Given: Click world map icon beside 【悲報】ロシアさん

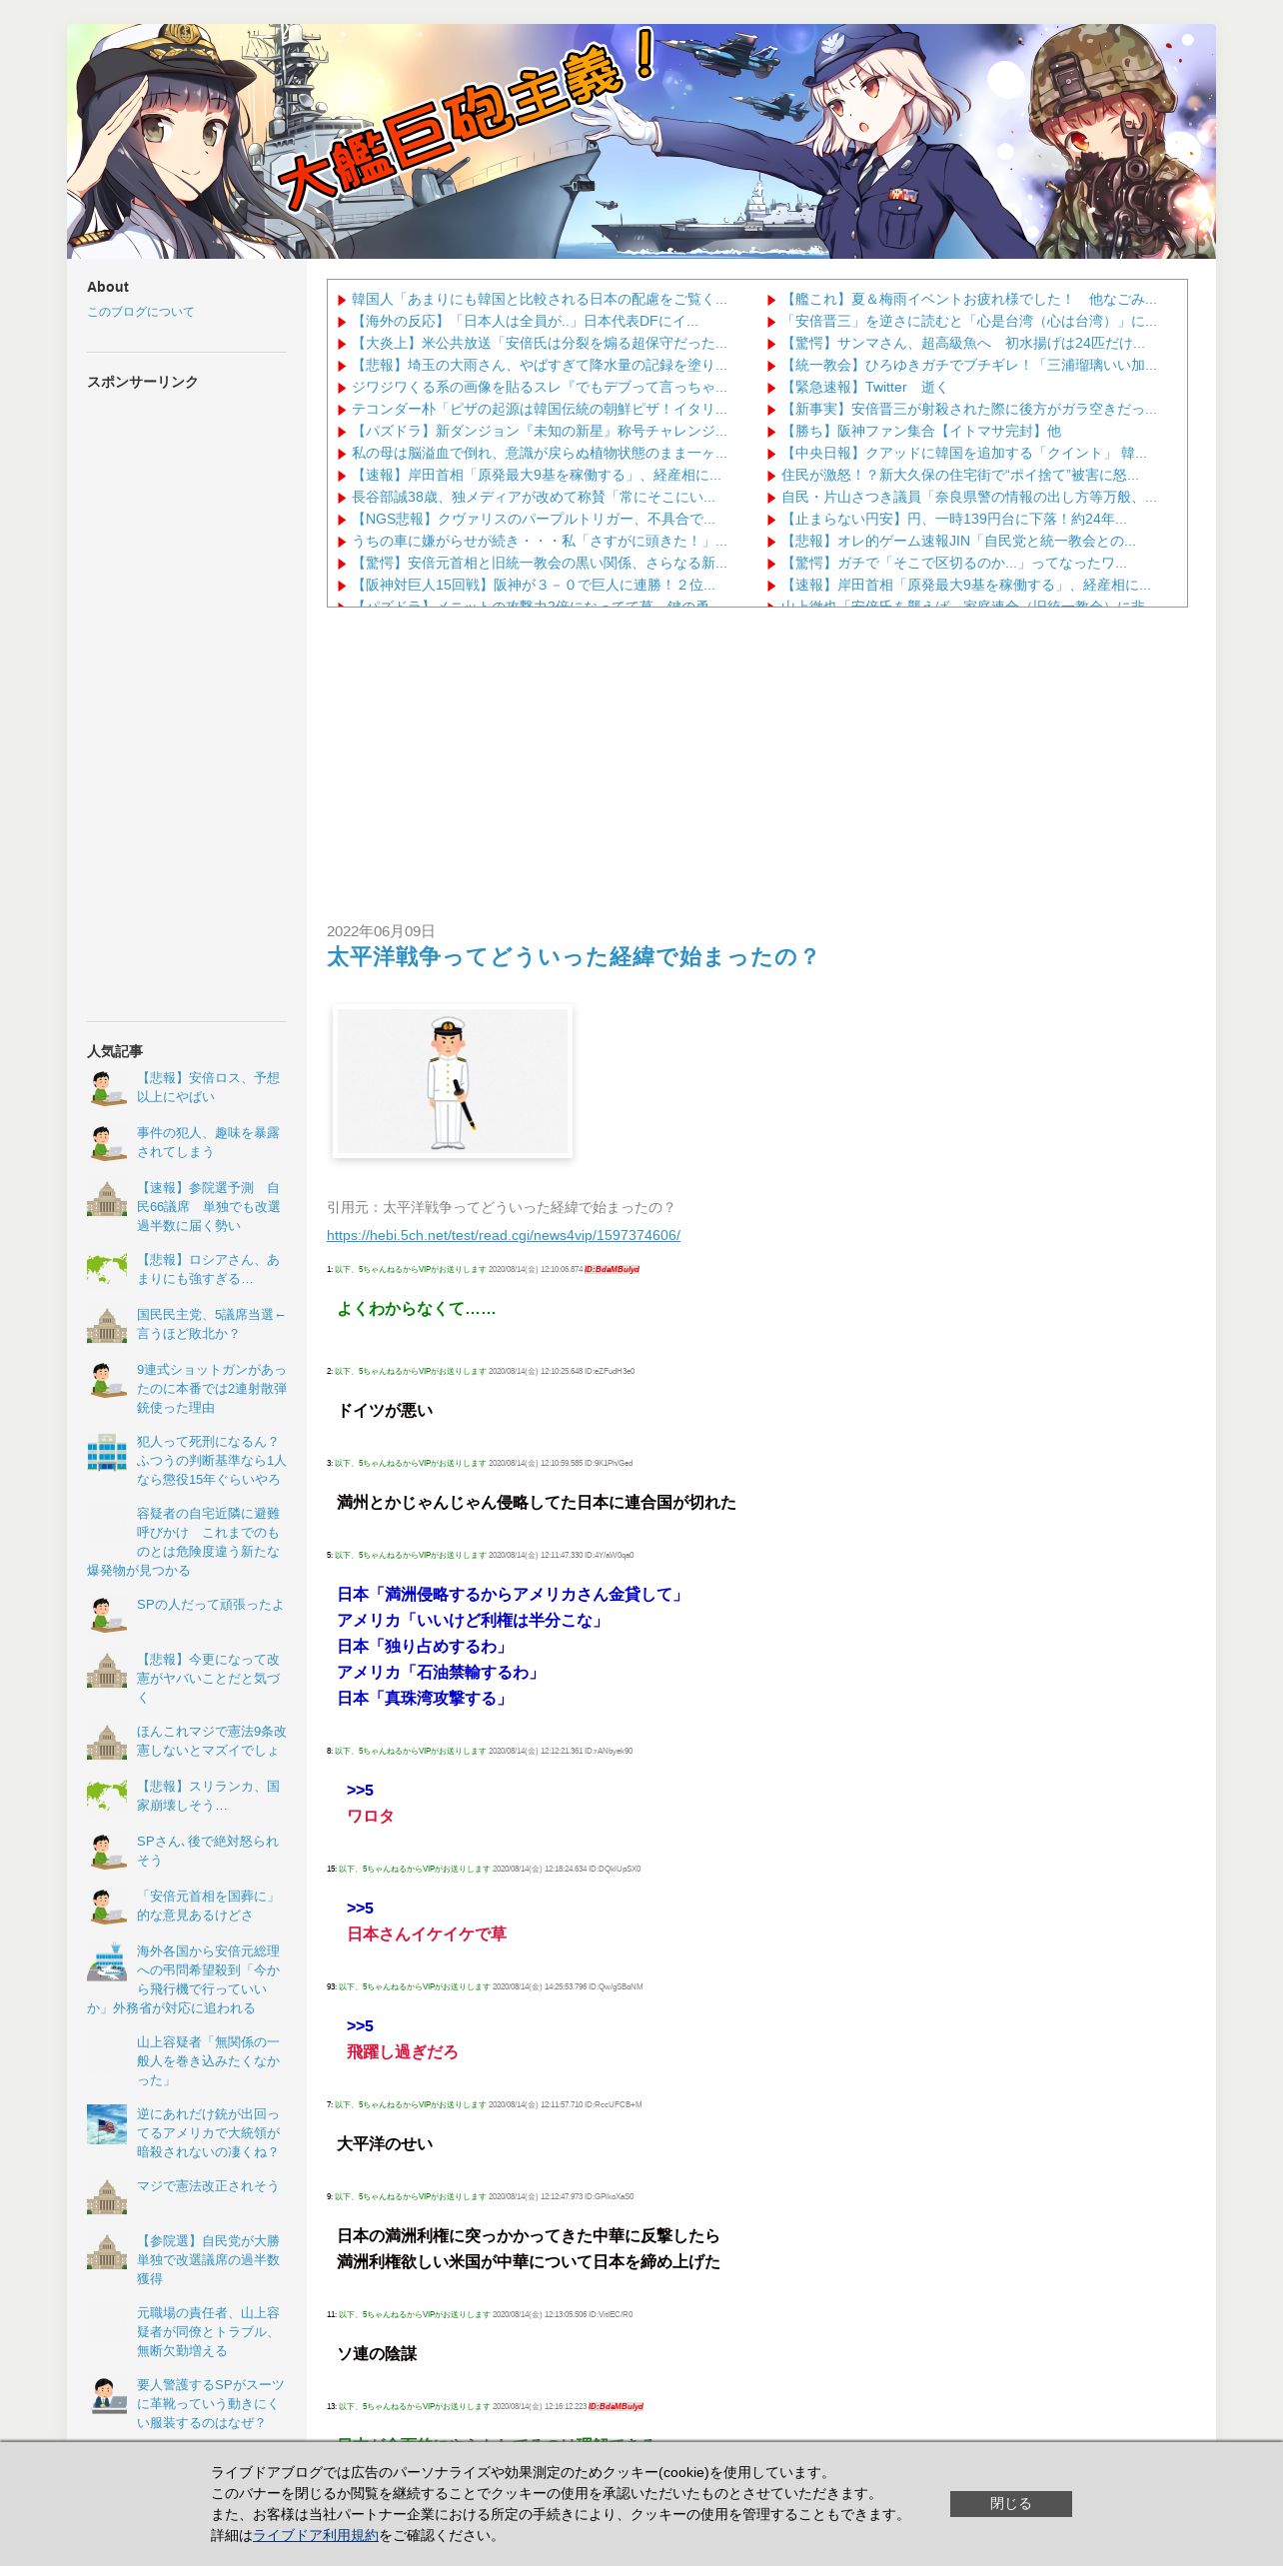Looking at the screenshot, I should point(107,1271).
